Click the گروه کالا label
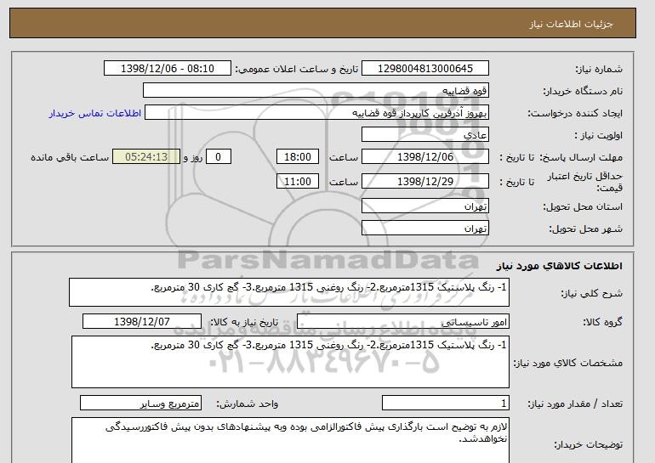Image resolution: width=655 pixels, height=463 pixels. (x=603, y=322)
